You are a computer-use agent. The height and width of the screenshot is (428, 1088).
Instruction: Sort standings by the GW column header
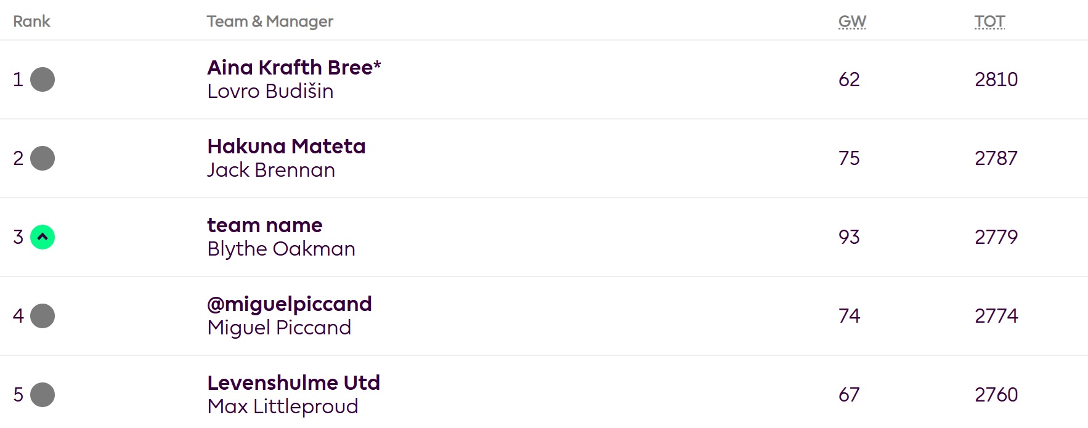852,20
